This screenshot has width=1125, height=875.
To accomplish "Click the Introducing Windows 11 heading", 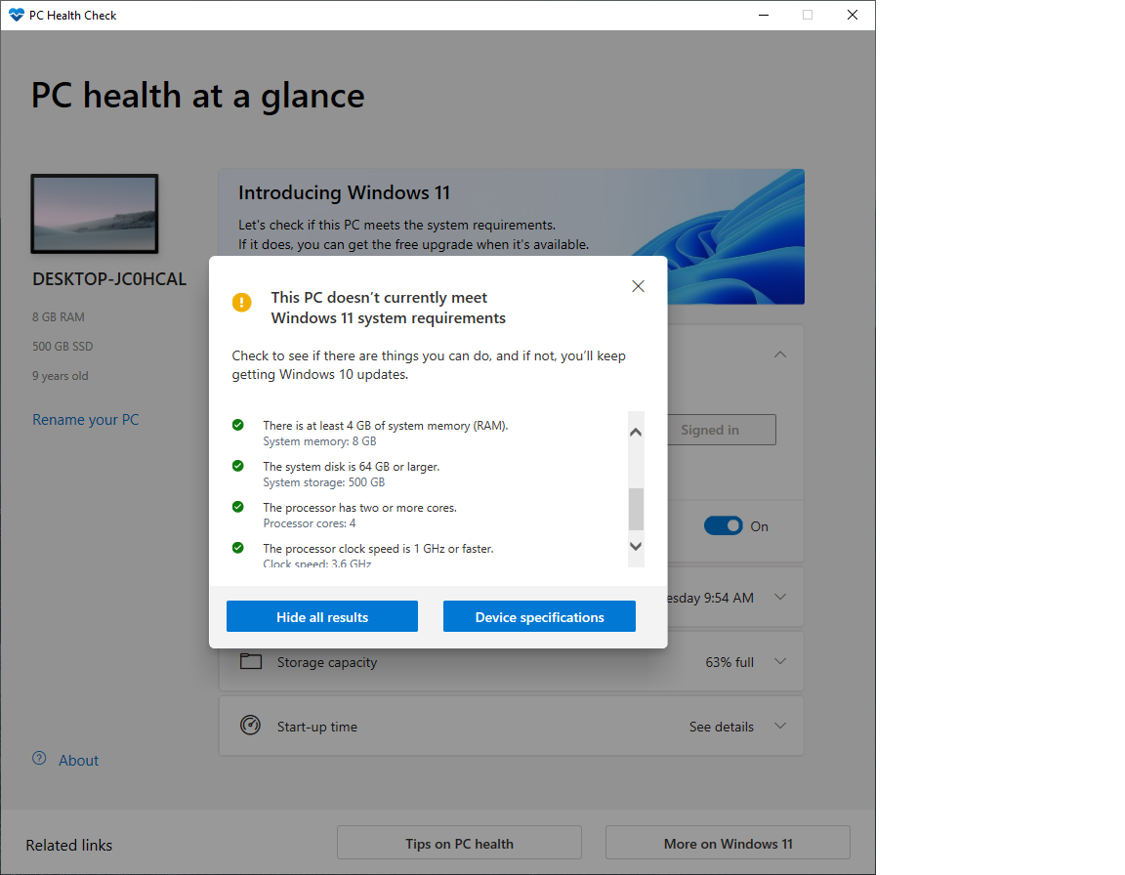I will coord(345,192).
